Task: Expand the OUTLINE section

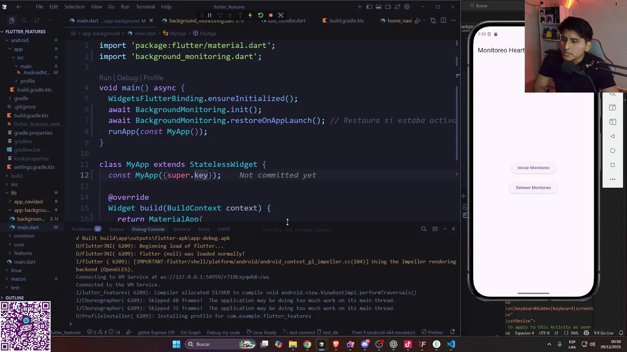Action: coord(15,298)
